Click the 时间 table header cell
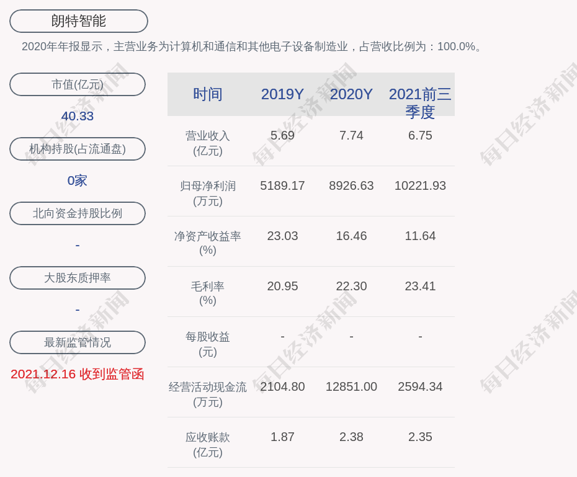Image resolution: width=577 pixels, height=477 pixels. (x=208, y=94)
